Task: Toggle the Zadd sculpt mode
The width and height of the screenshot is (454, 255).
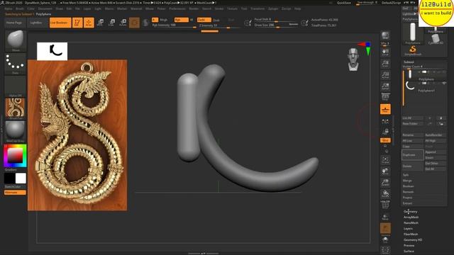Action: (204, 20)
